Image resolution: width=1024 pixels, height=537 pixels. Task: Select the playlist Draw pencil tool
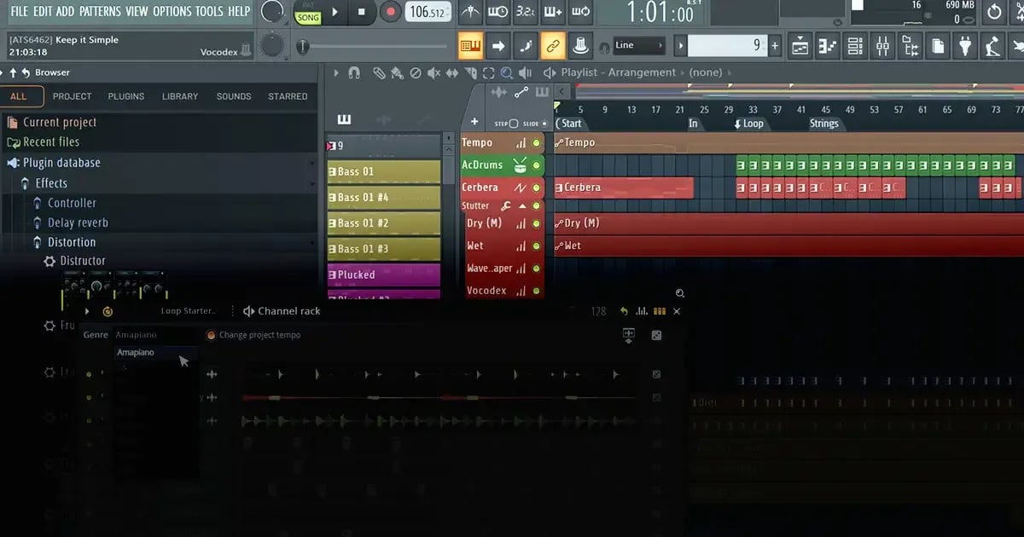click(x=380, y=73)
